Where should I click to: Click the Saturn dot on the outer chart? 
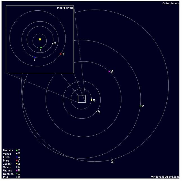[x=96, y=111]
